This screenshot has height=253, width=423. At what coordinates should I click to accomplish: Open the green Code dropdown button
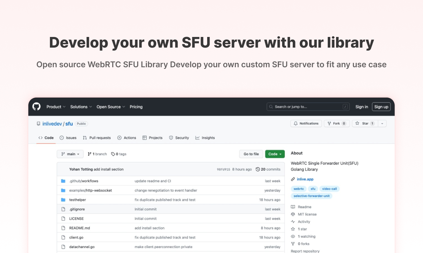[275, 154]
